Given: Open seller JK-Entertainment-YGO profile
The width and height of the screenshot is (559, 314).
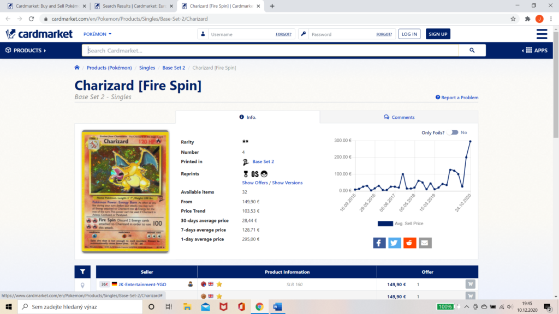Looking at the screenshot, I should coord(142,285).
